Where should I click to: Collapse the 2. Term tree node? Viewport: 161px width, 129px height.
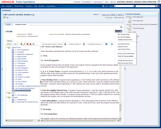[7, 93]
